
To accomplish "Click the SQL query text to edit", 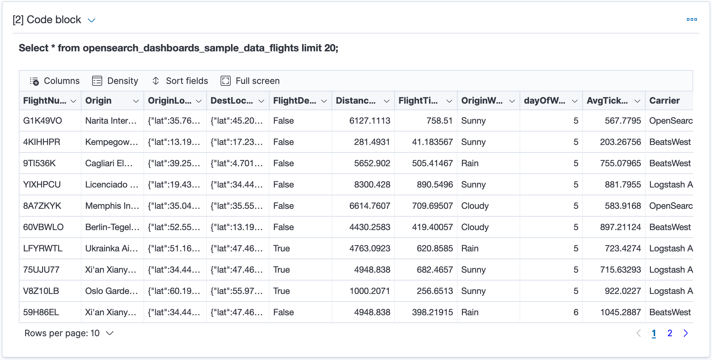I will (178, 48).
